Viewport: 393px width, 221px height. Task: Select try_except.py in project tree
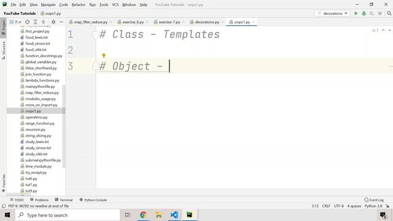point(36,173)
